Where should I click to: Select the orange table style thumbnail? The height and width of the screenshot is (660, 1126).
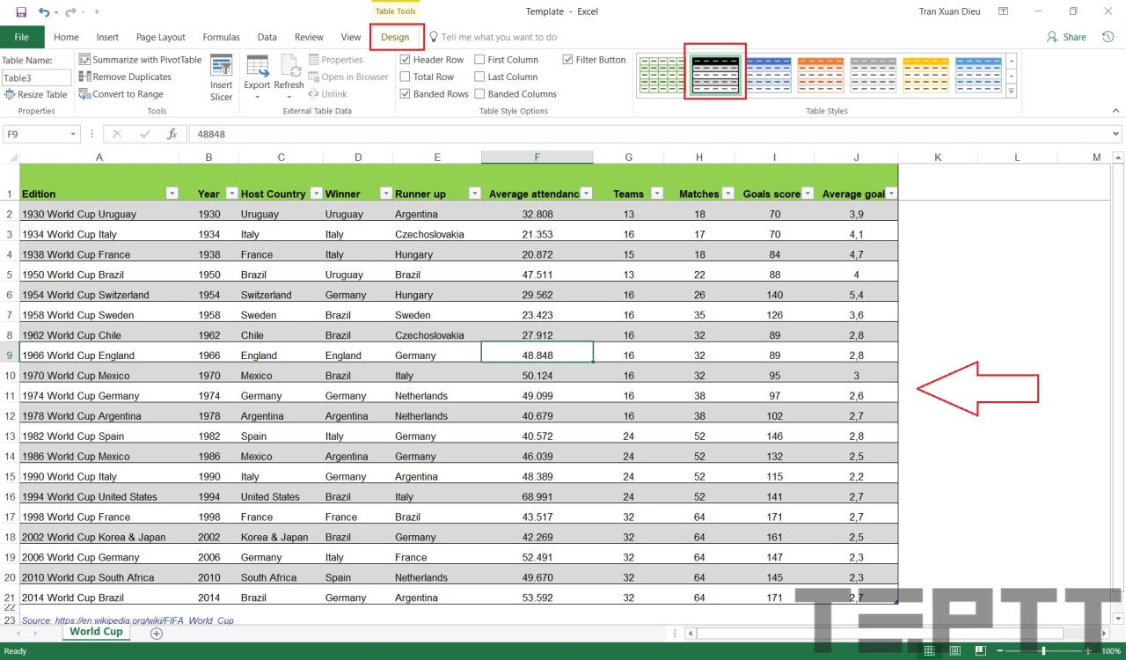click(x=821, y=75)
